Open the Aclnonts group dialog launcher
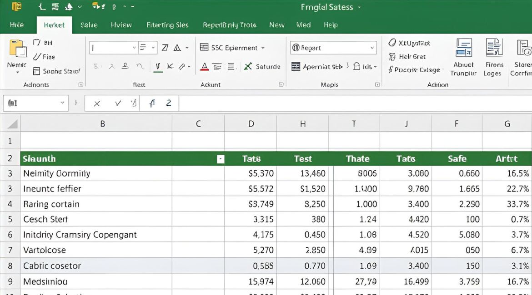The height and width of the screenshot is (295, 532). click(81, 85)
